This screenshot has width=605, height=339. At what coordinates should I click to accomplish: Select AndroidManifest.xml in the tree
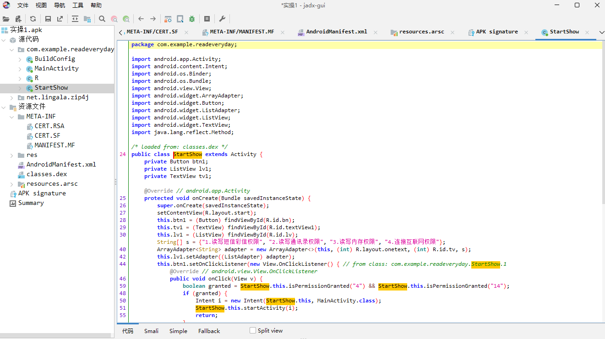[61, 165]
